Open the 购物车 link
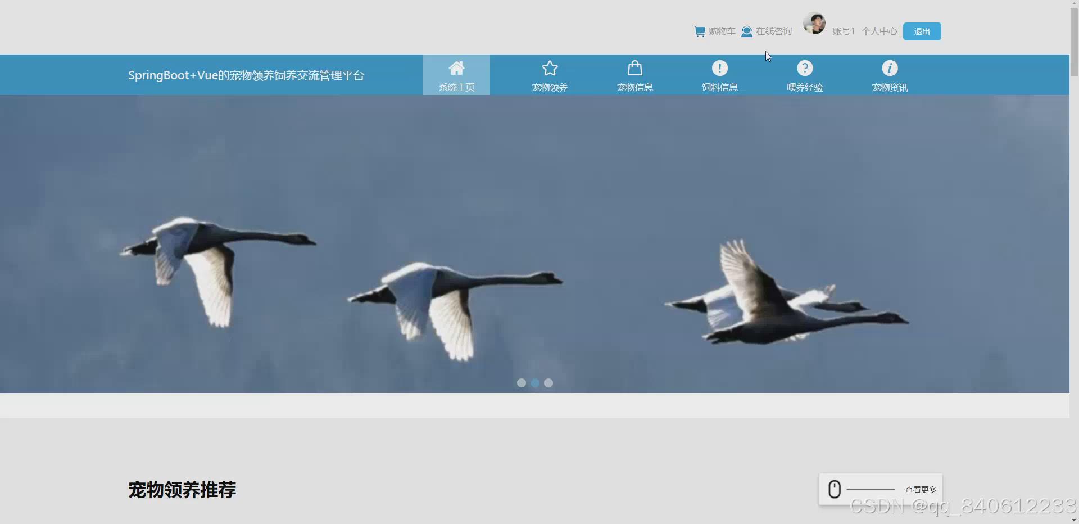This screenshot has height=524, width=1079. coord(722,31)
